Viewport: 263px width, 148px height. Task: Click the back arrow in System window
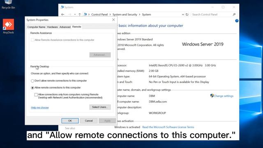63,15
